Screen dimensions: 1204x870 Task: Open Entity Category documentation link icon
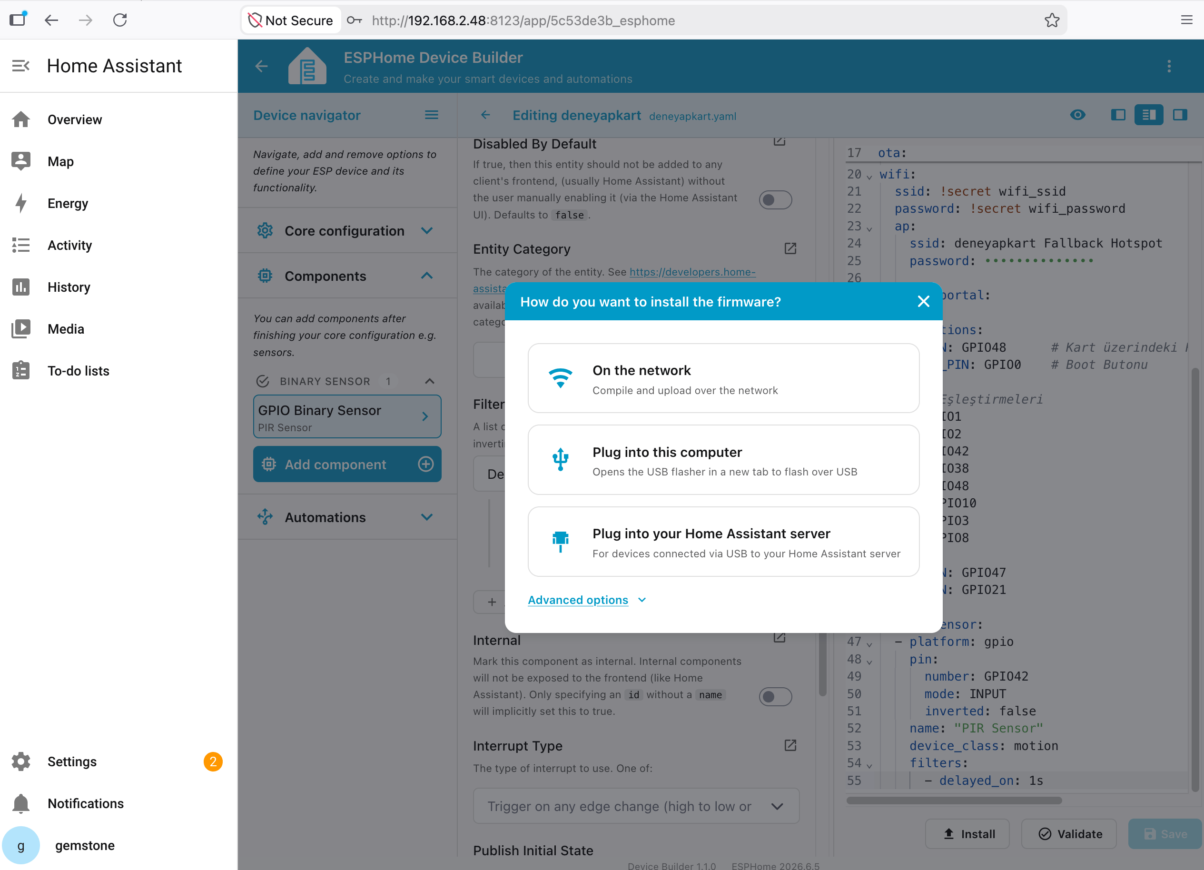tap(790, 248)
